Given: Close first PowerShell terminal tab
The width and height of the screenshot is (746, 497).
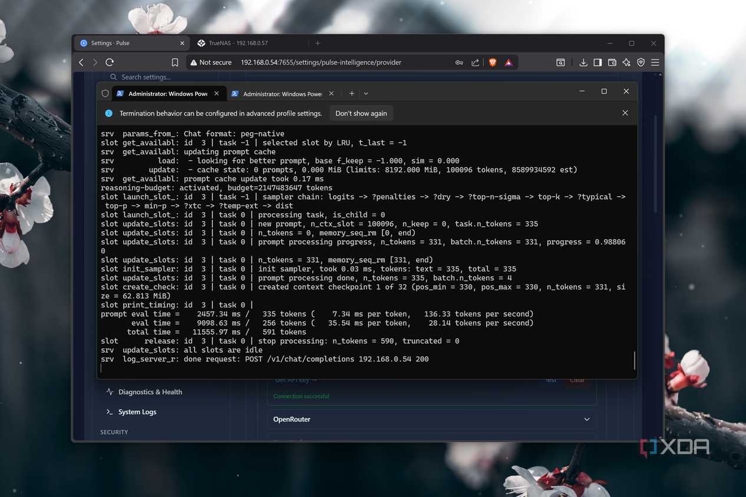Looking at the screenshot, I should 217,94.
